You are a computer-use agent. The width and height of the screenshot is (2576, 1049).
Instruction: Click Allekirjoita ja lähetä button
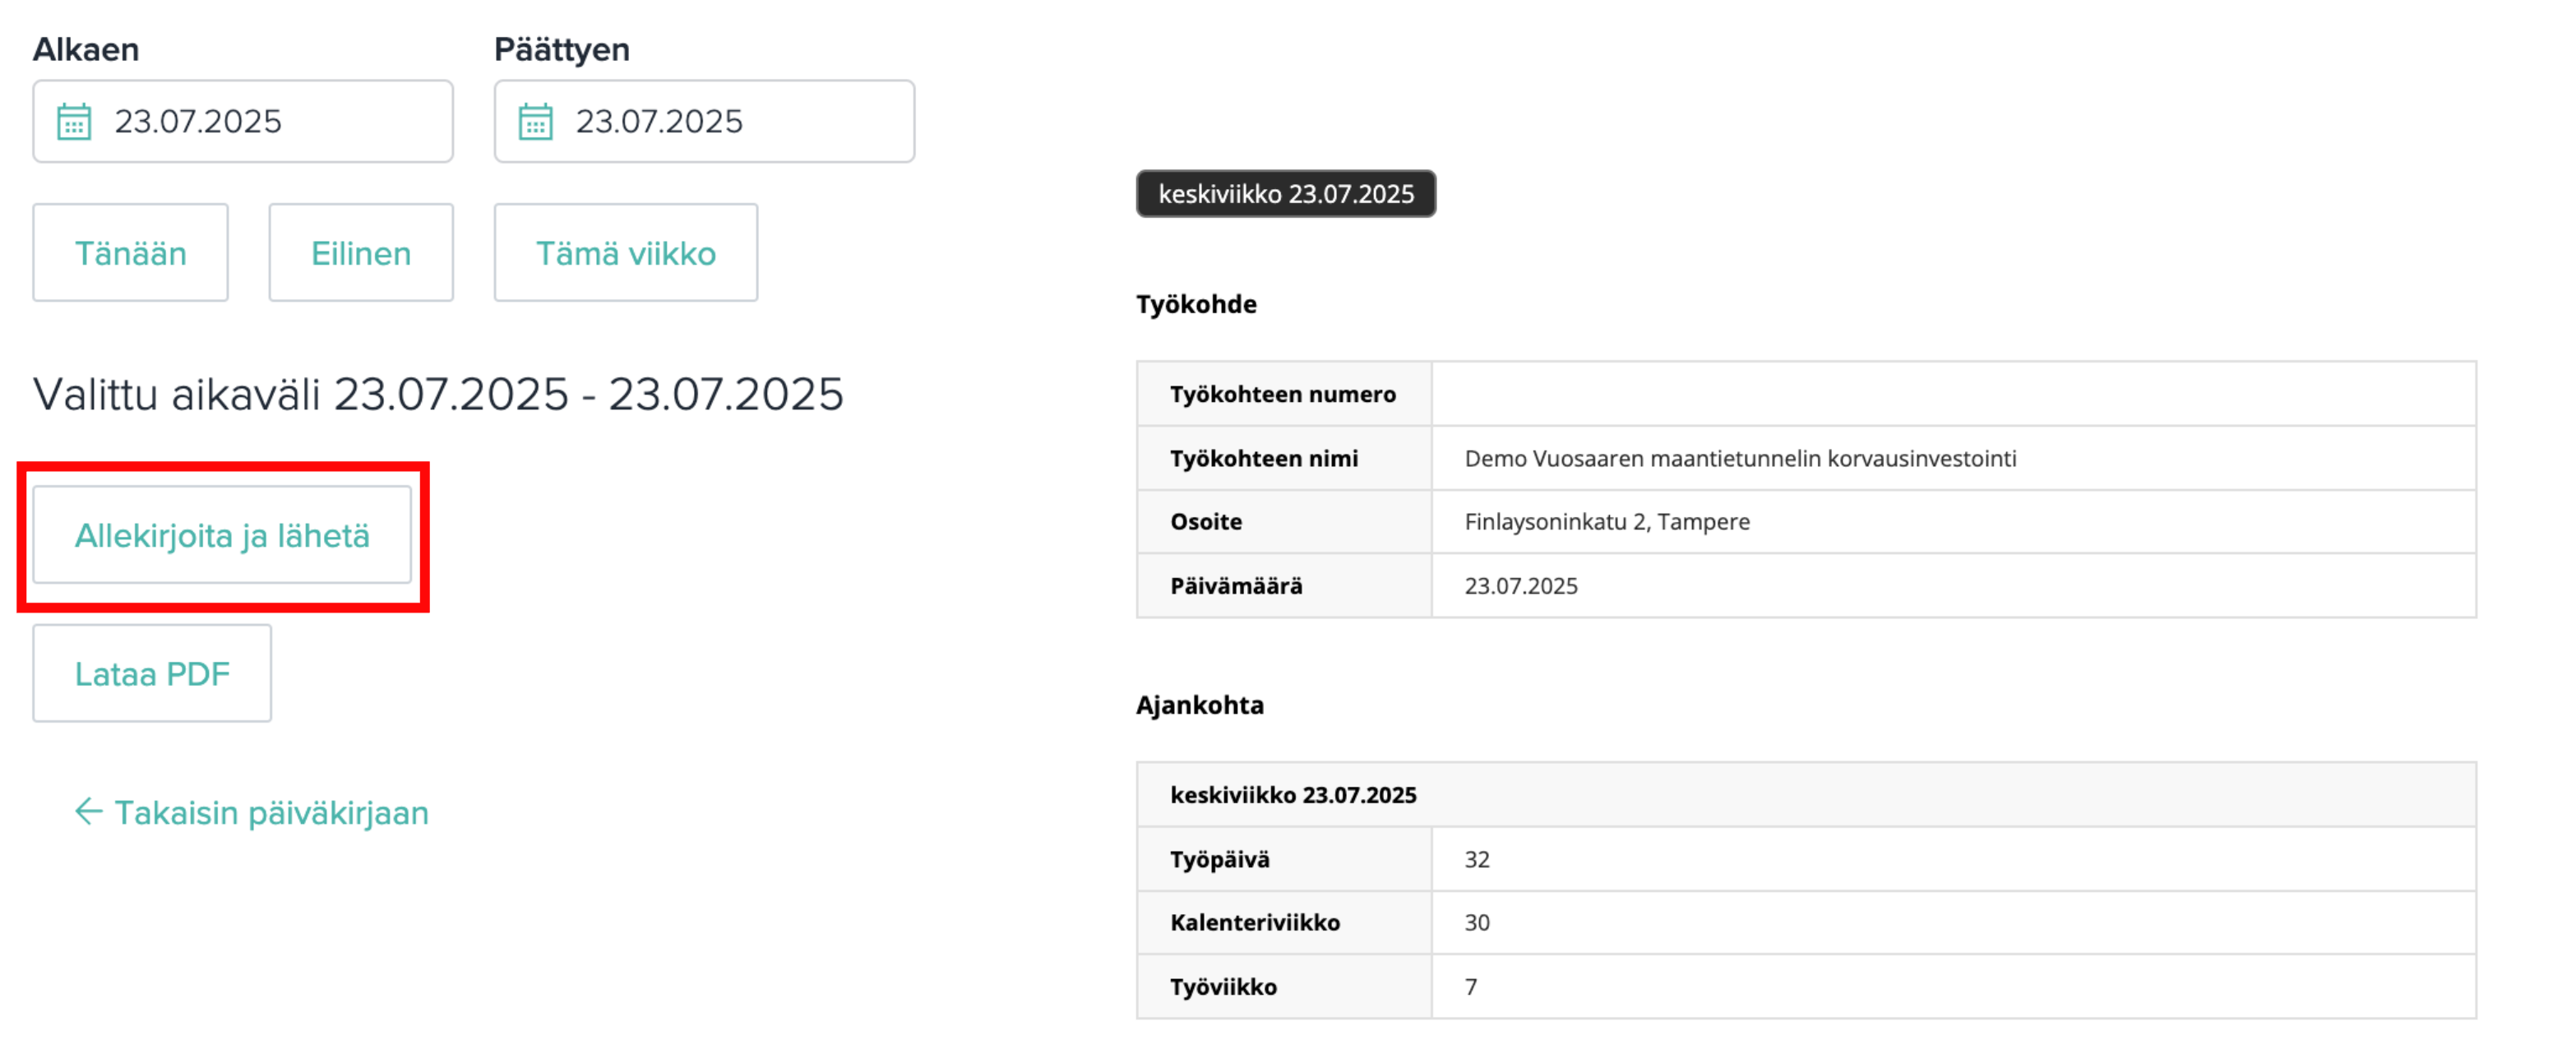pyautogui.click(x=222, y=535)
